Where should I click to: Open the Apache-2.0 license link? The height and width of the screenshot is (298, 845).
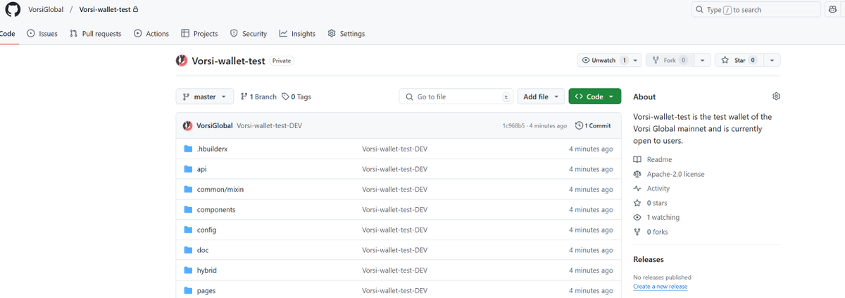676,174
